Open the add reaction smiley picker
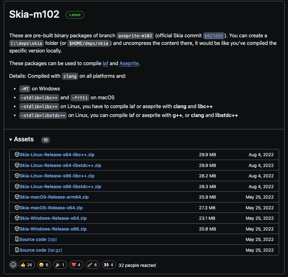This screenshot has width=288, height=277. tap(13, 265)
